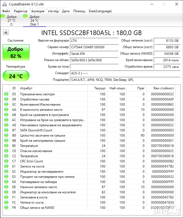Click status dot for CRC Error Count
This screenshot has height=218, width=183.
click(x=6, y=161)
